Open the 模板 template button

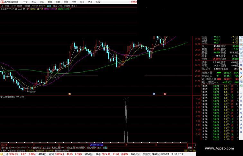[x=190, y=148]
